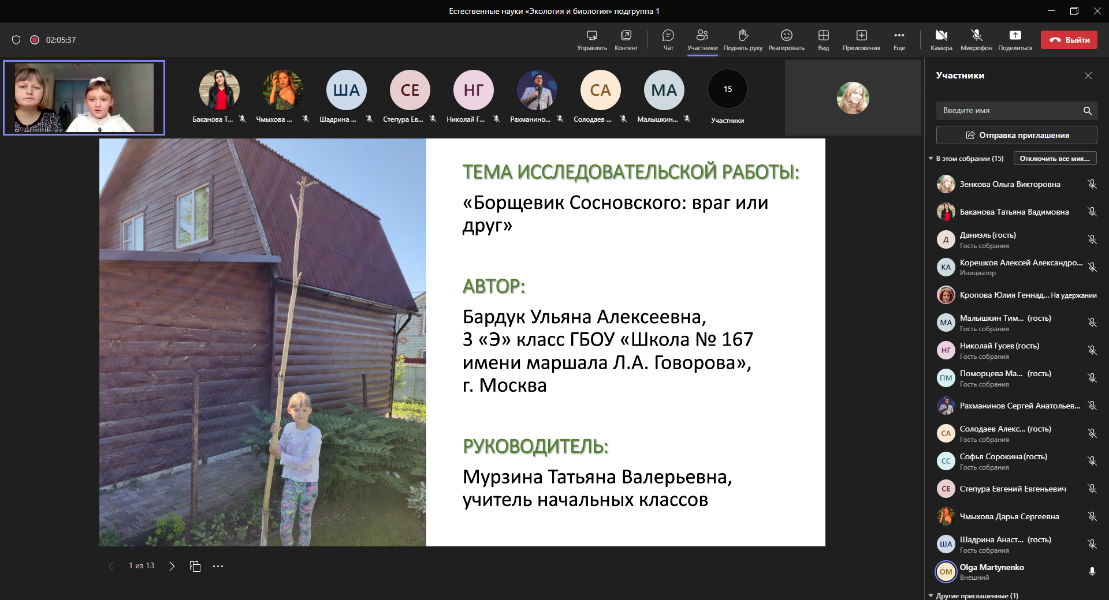Open the More (Еще) options menu
This screenshot has height=600, width=1109.
[899, 39]
